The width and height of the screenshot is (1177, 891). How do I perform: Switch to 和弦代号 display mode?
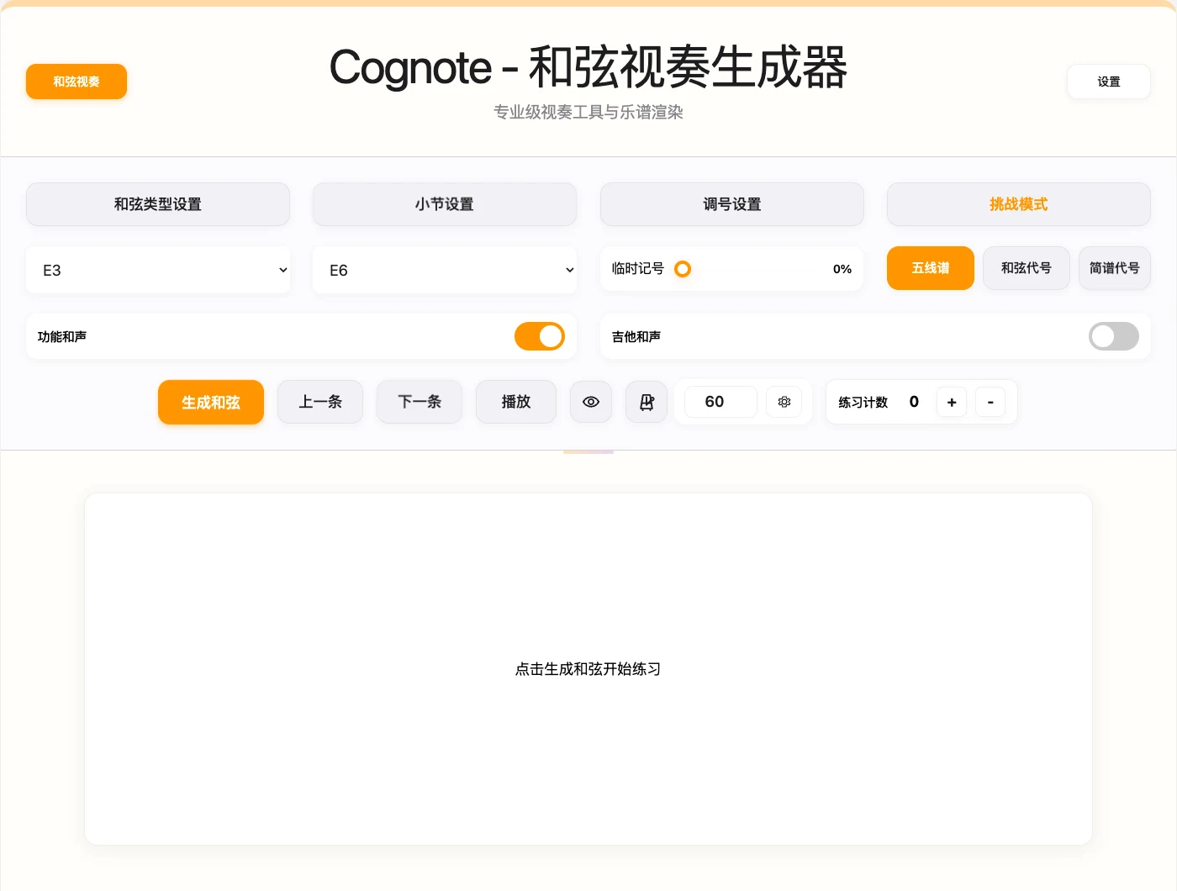[1027, 268]
